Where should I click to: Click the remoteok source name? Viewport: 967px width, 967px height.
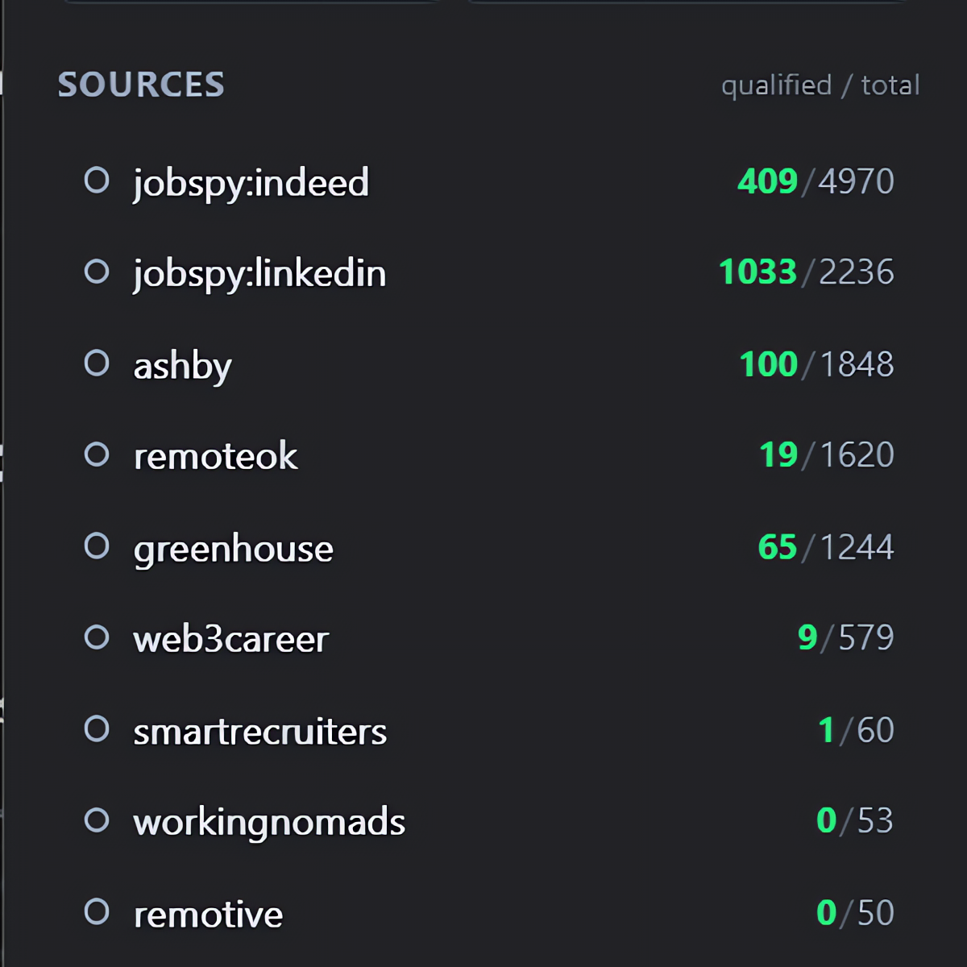pos(216,457)
